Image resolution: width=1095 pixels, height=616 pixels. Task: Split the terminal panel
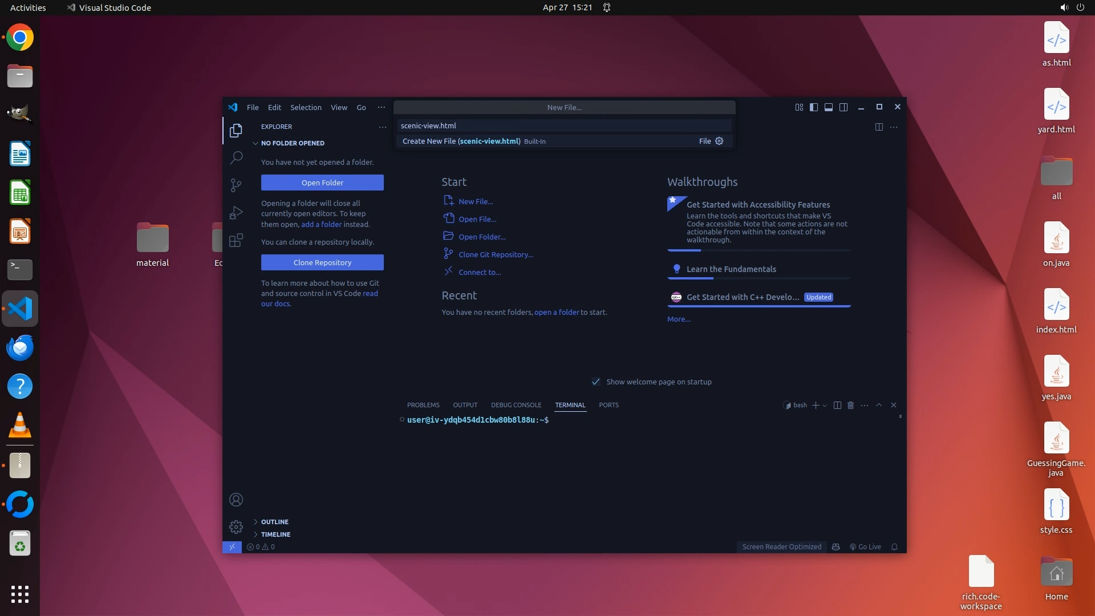837,405
